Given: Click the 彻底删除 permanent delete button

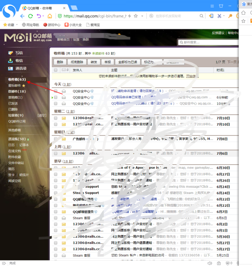Looking at the screenshot, I should pyautogui.click(x=77, y=62).
